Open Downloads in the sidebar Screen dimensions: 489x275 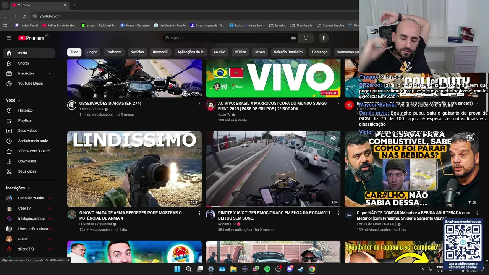(29, 161)
